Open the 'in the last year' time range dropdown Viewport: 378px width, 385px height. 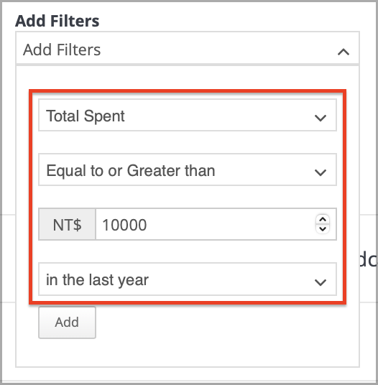188,279
